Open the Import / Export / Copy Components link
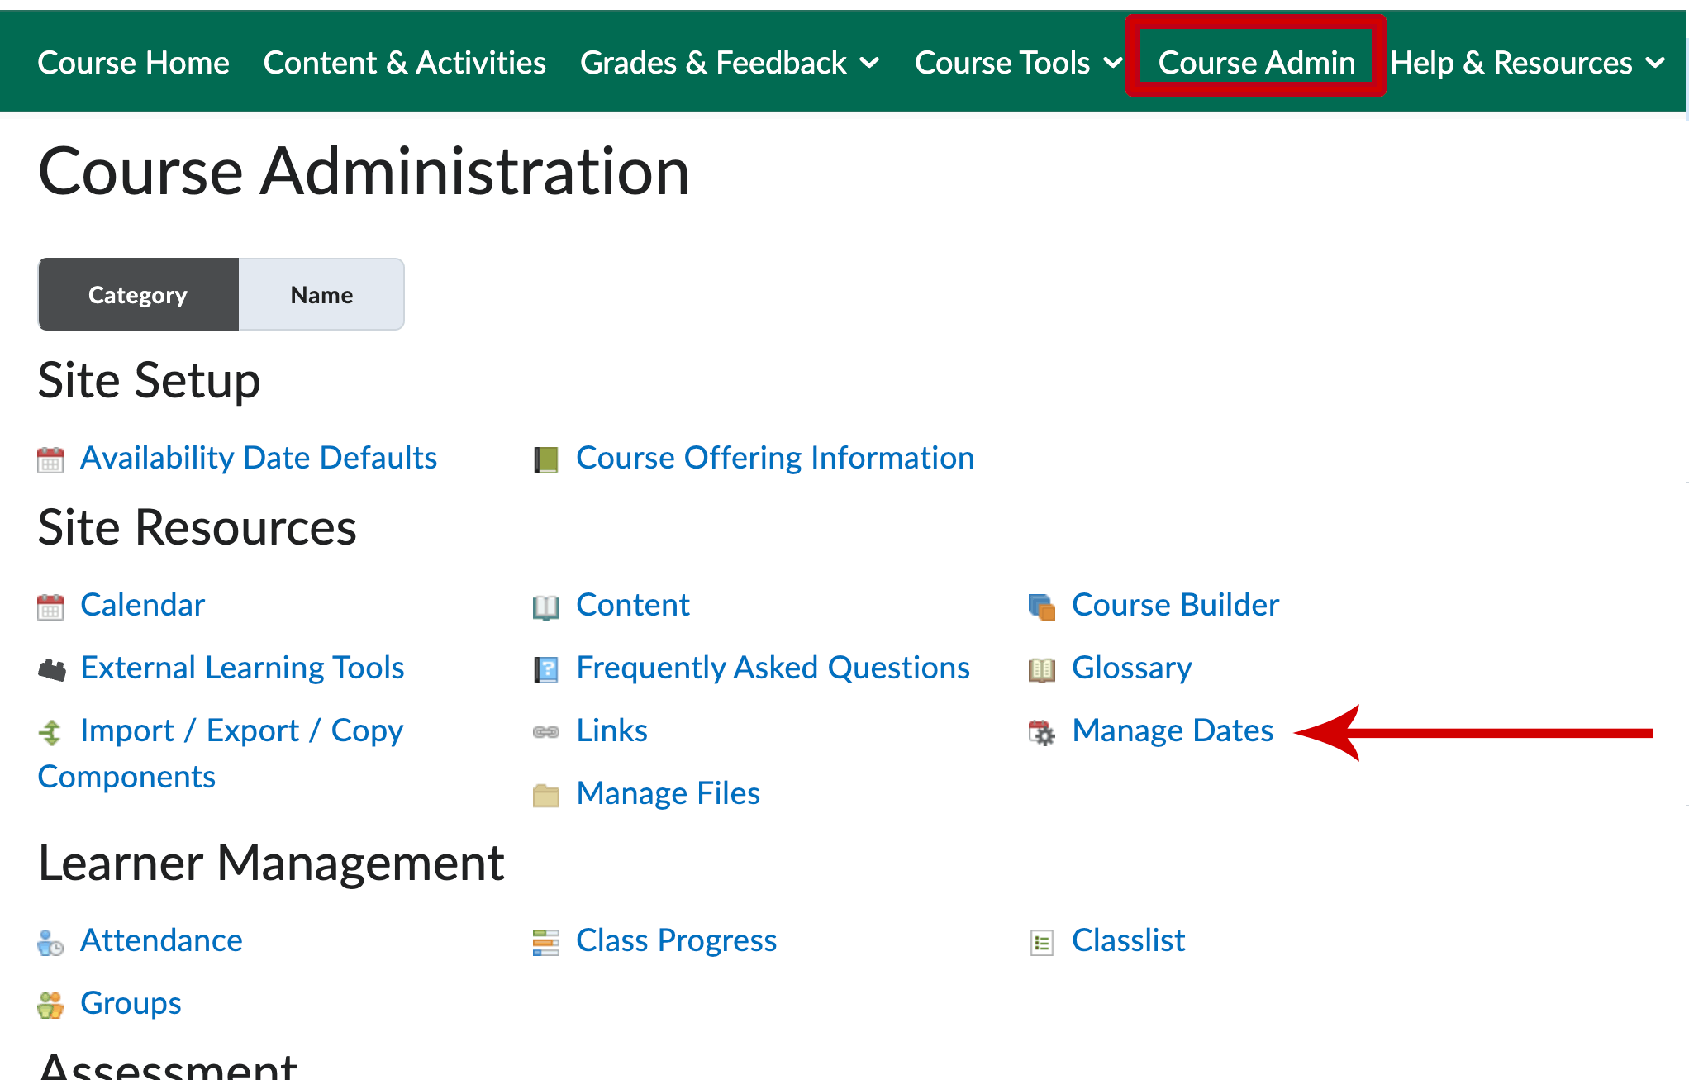Viewport: 1689px width, 1080px height. (x=241, y=730)
